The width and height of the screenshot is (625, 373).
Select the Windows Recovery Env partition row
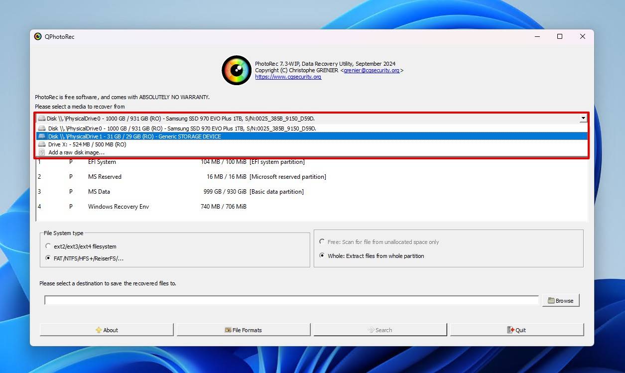[312, 207]
